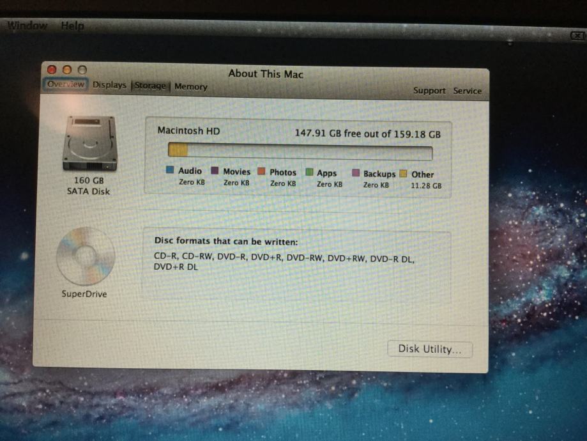Viewport: 587px width, 441px height.
Task: Close the About This Mac window
Action: pyautogui.click(x=52, y=70)
